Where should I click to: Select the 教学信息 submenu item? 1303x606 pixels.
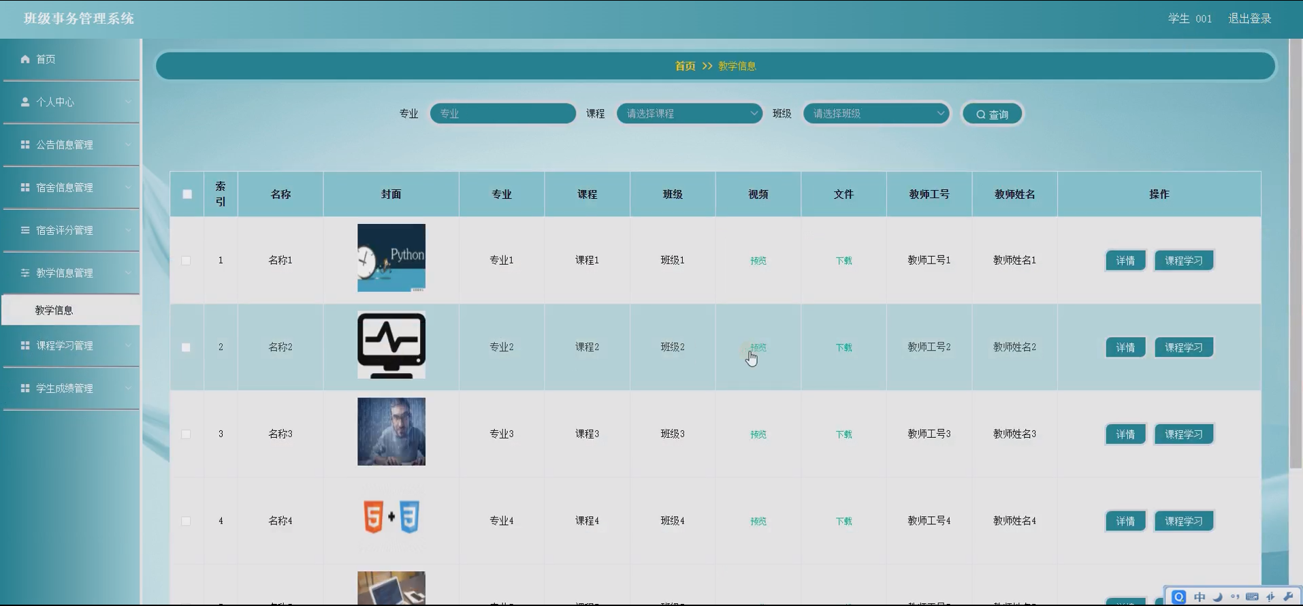(71, 310)
